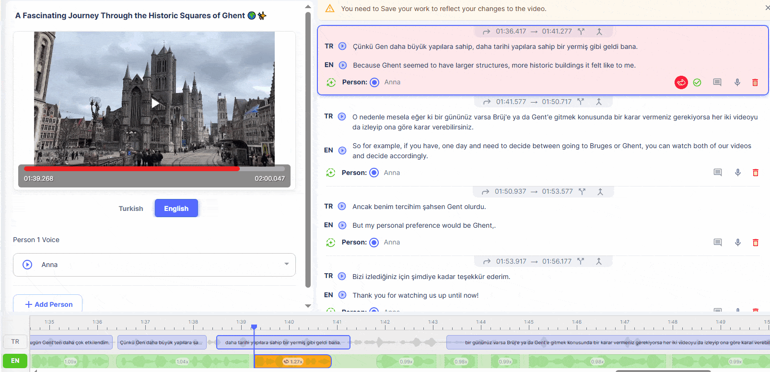Viewport: 770px width, 372px height.
Task: Add a new person voice
Action: click(48, 304)
